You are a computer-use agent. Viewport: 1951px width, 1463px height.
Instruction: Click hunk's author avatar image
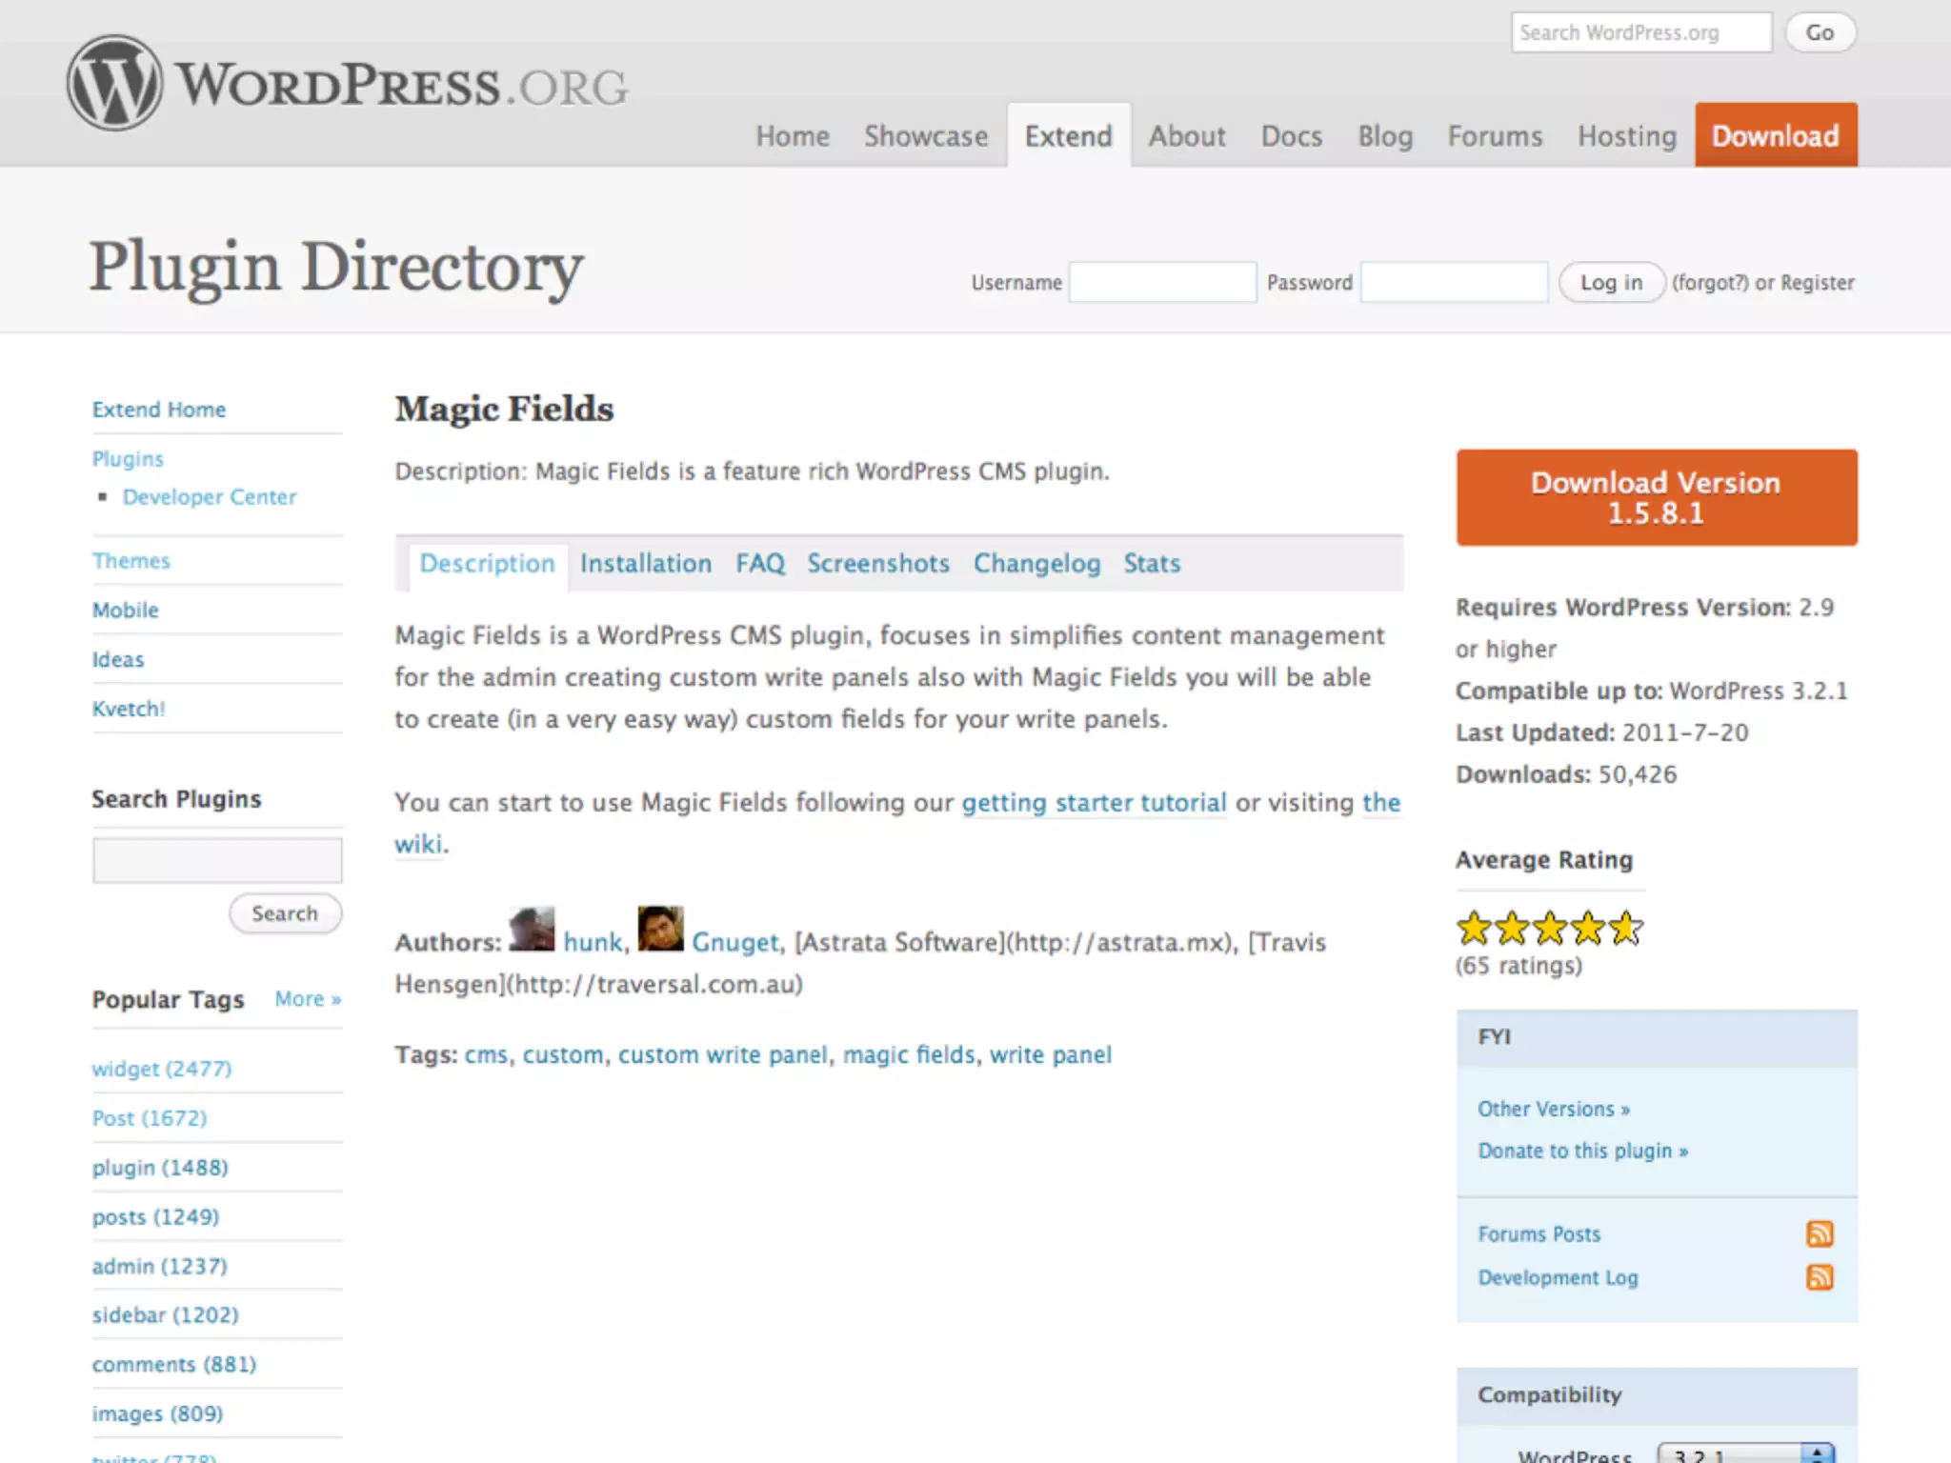pyautogui.click(x=532, y=929)
